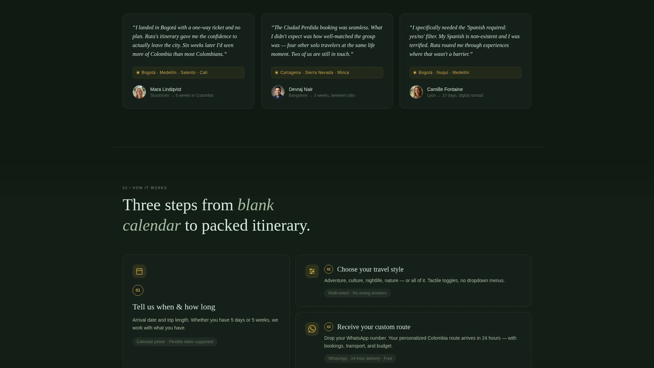Click Camille Fontaine's name in testimonial card
This screenshot has height=368, width=654.
[x=445, y=89]
